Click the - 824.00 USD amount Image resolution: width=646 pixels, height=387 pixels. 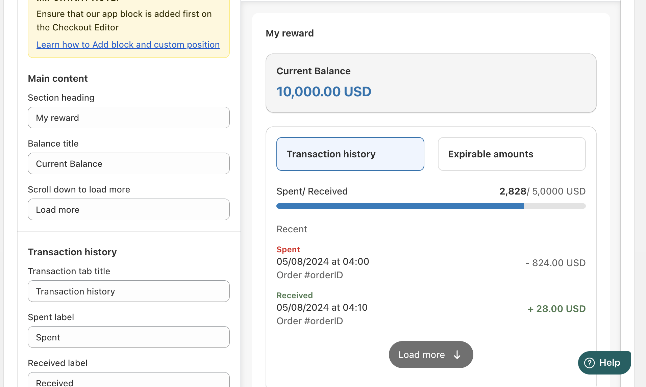tap(555, 263)
